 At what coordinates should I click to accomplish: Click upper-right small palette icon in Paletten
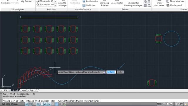point(149,1)
